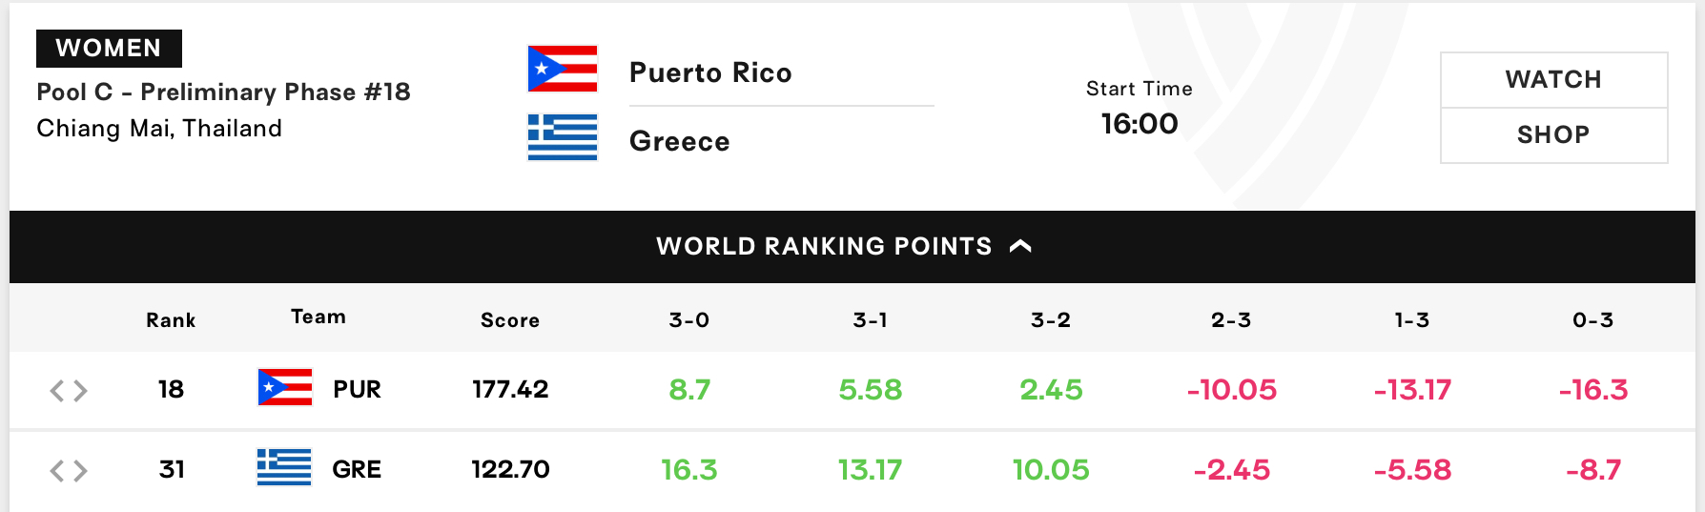This screenshot has height=512, width=1705.
Task: Open the Puerto Rico team name link
Action: coord(710,72)
